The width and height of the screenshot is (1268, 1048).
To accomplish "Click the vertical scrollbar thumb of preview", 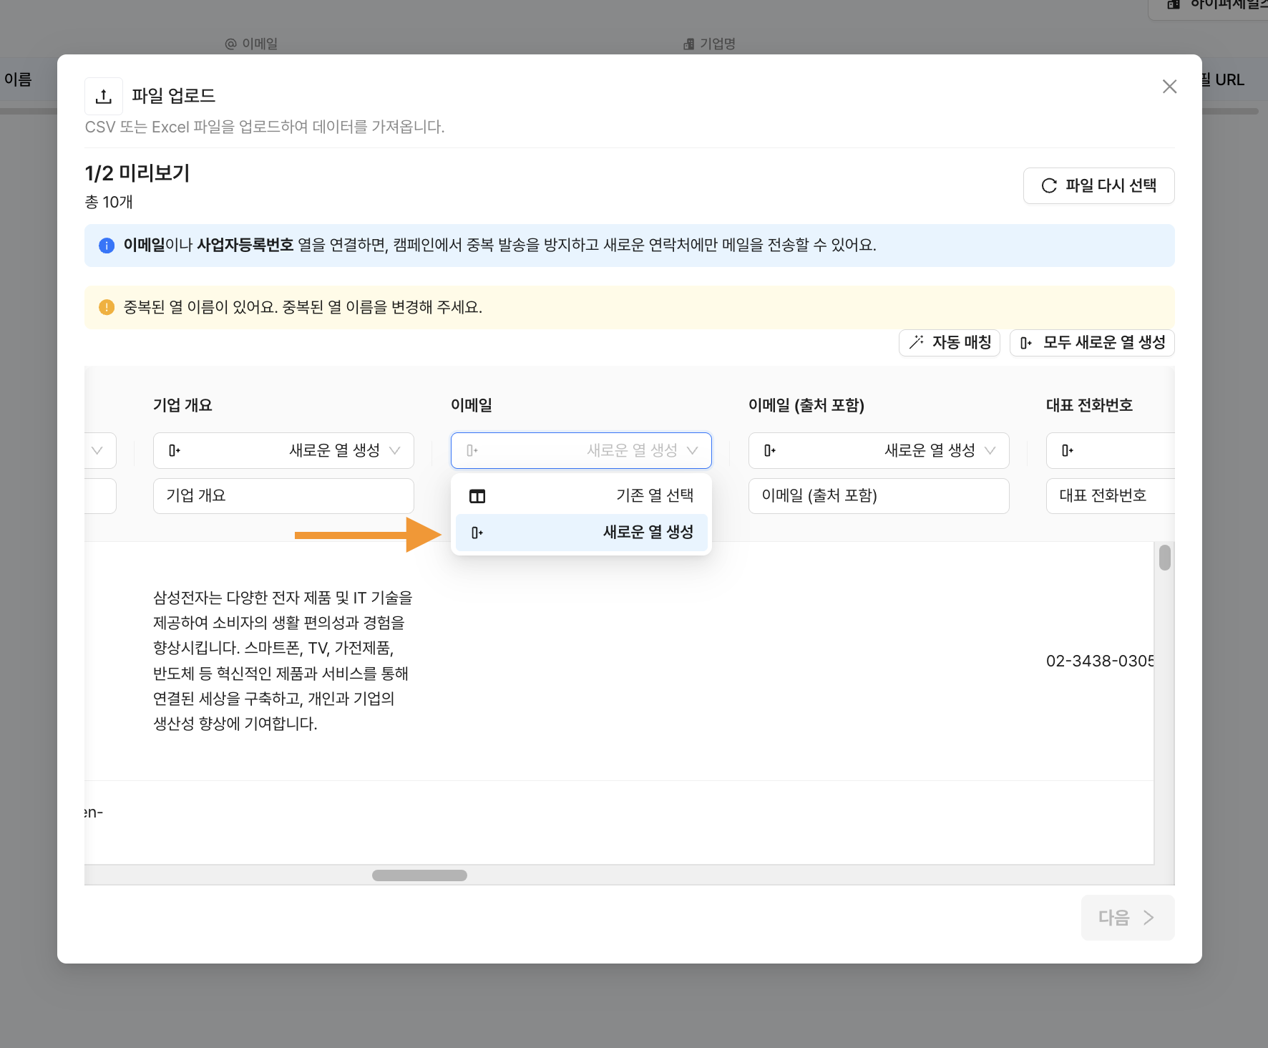I will tap(1164, 558).
